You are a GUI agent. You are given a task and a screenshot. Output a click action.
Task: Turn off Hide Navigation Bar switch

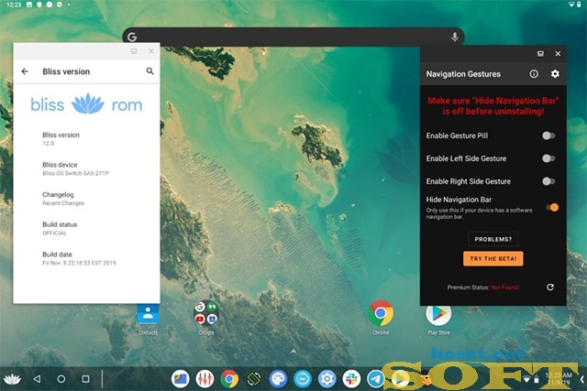(552, 208)
